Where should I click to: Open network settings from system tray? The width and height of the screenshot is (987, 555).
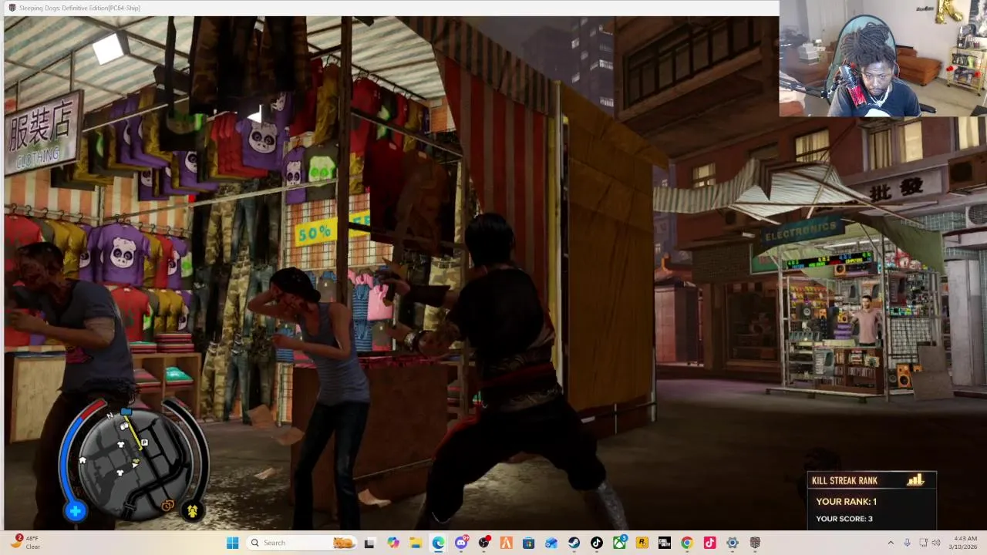[923, 543]
